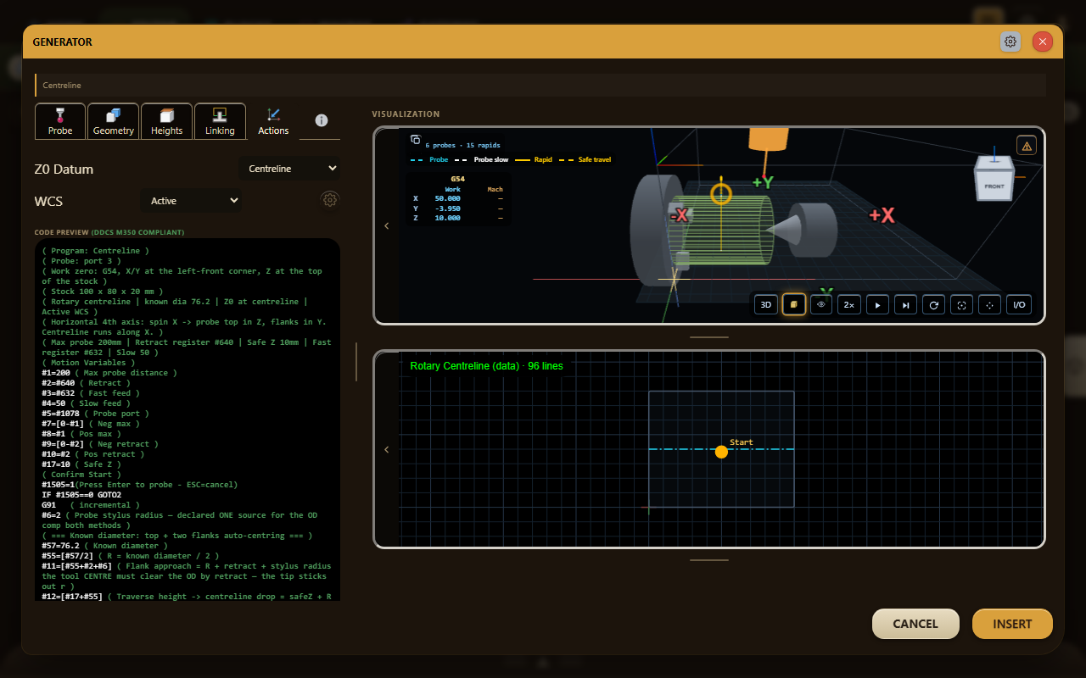Click the warning triangle icon in visualization
1086x678 pixels.
pyautogui.click(x=1027, y=146)
